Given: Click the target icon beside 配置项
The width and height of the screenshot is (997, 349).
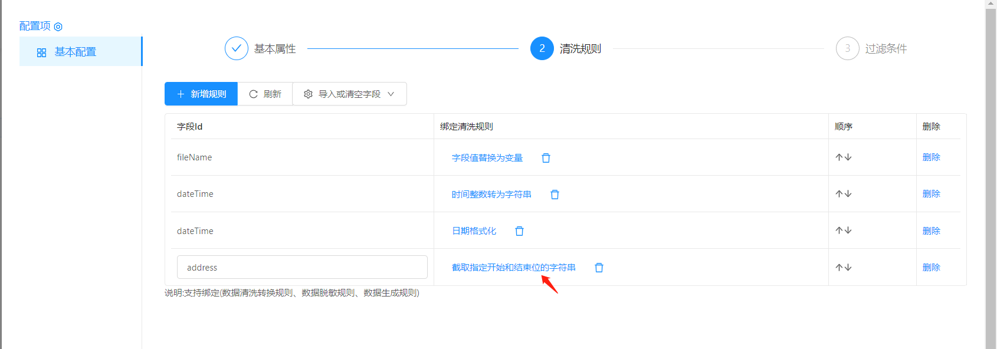Looking at the screenshot, I should (58, 27).
